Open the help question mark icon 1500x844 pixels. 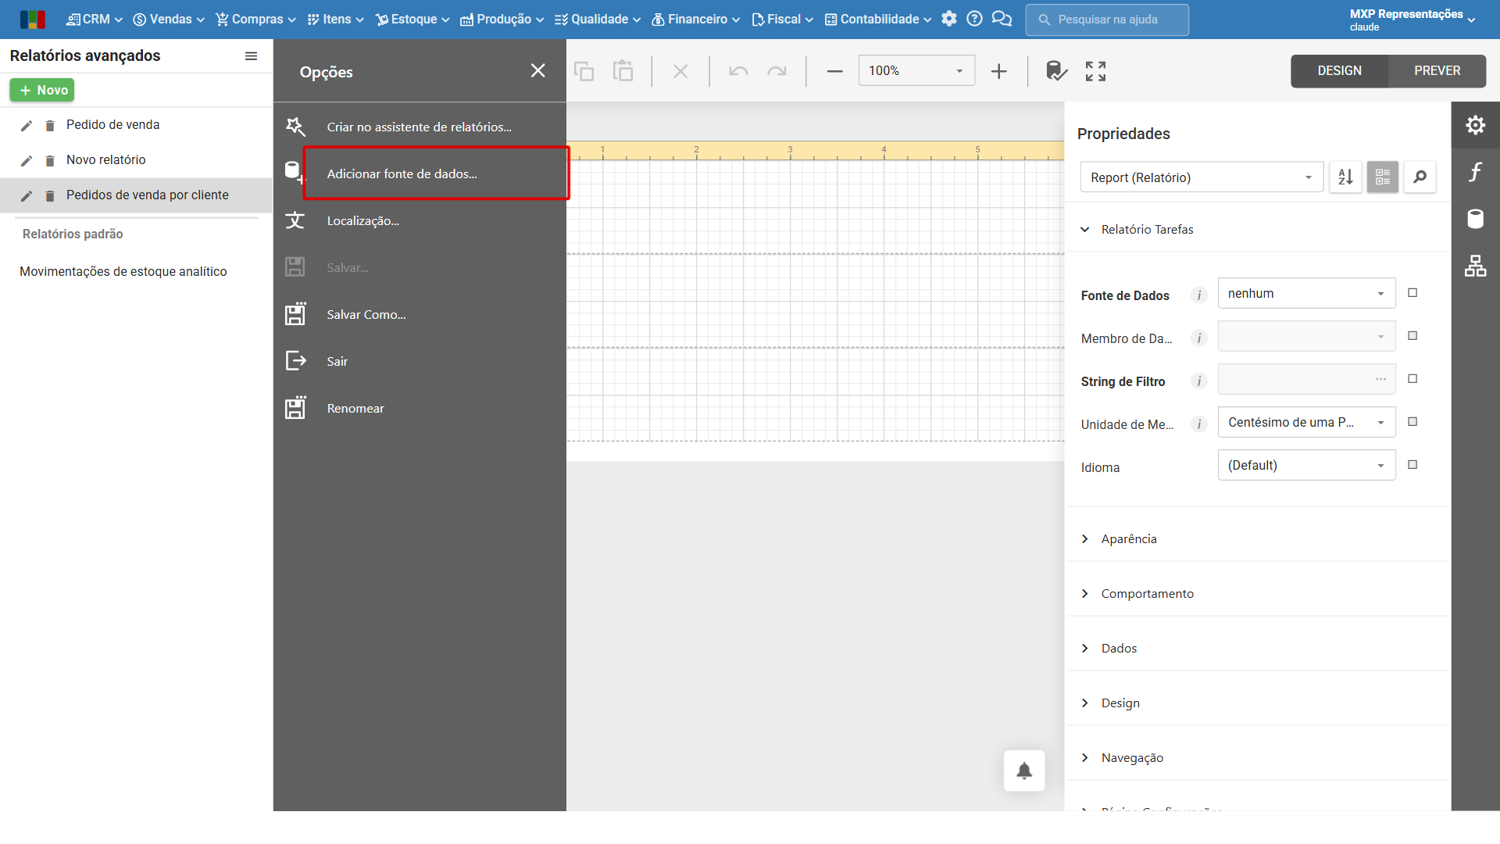tap(974, 19)
